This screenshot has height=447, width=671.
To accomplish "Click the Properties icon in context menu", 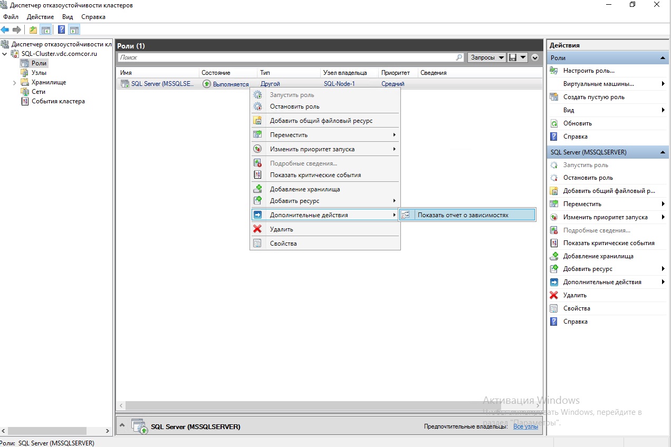I will coord(257,243).
